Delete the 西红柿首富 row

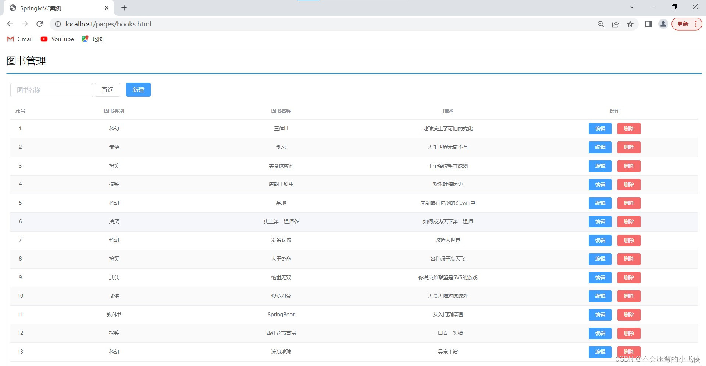(629, 333)
